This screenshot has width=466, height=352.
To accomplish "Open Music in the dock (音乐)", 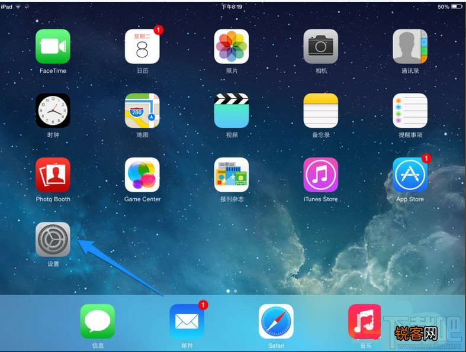I will point(365,321).
